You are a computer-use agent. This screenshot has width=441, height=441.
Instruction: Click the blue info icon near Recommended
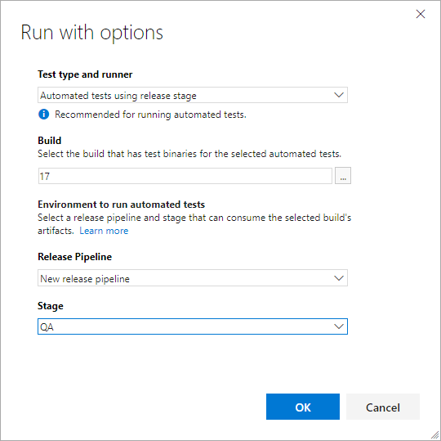43,115
